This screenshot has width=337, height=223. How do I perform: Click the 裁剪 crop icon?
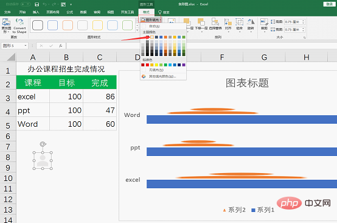pos(264,25)
